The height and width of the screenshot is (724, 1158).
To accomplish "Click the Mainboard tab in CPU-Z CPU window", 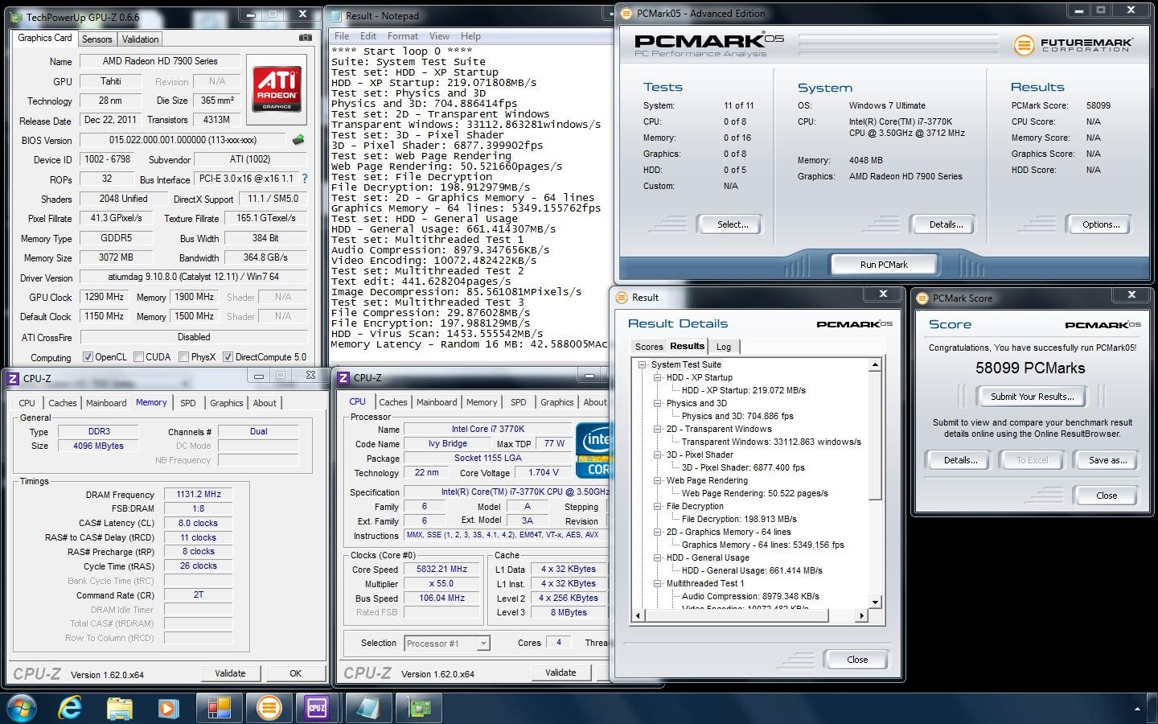I will coord(437,402).
